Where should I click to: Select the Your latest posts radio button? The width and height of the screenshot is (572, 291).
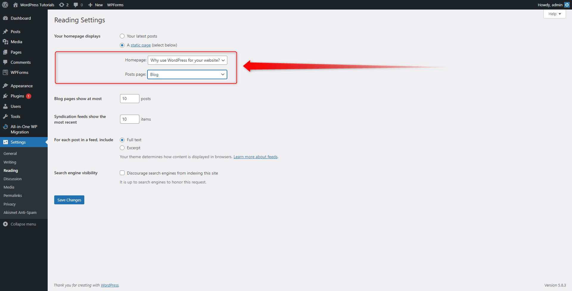point(122,36)
